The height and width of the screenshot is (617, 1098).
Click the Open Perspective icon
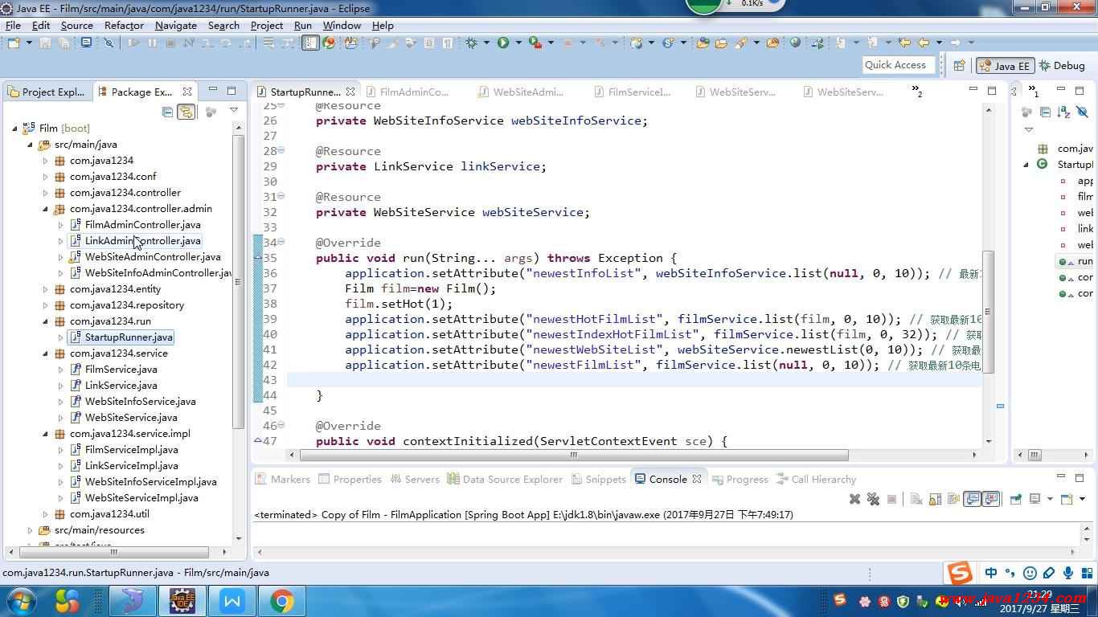coord(959,66)
